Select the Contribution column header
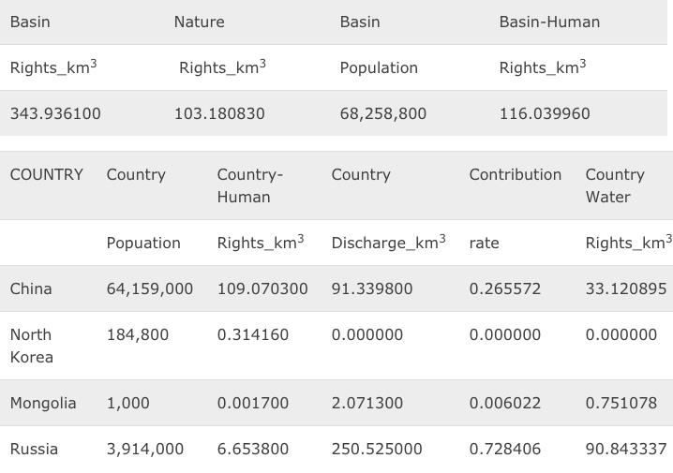The height and width of the screenshot is (473, 673). pyautogui.click(x=515, y=174)
